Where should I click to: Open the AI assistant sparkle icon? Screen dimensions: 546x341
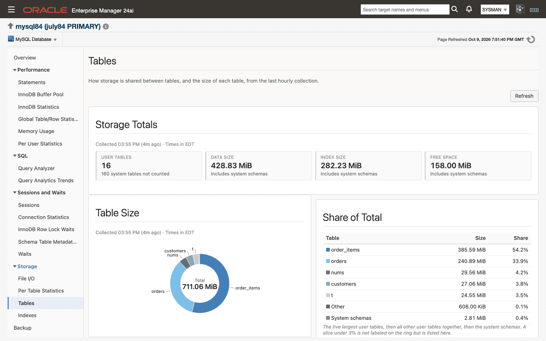(x=520, y=9)
